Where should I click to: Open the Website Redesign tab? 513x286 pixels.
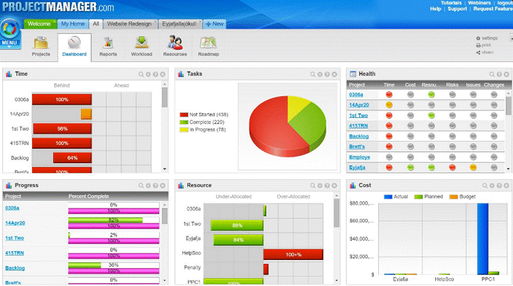tap(129, 24)
